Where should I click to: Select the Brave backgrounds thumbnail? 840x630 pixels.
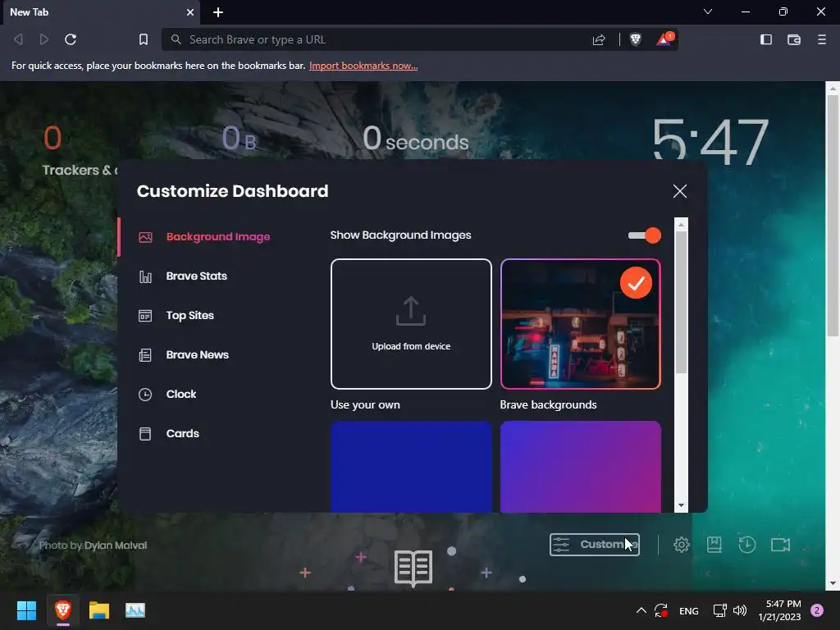pyautogui.click(x=580, y=324)
